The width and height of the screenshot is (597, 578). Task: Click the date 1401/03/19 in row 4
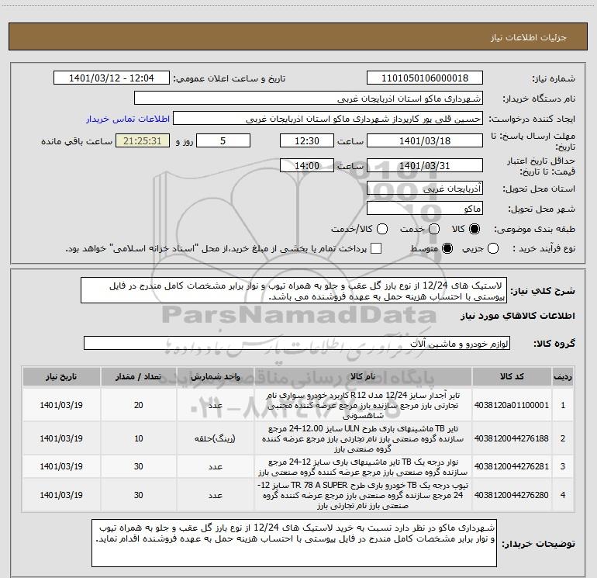61,495
